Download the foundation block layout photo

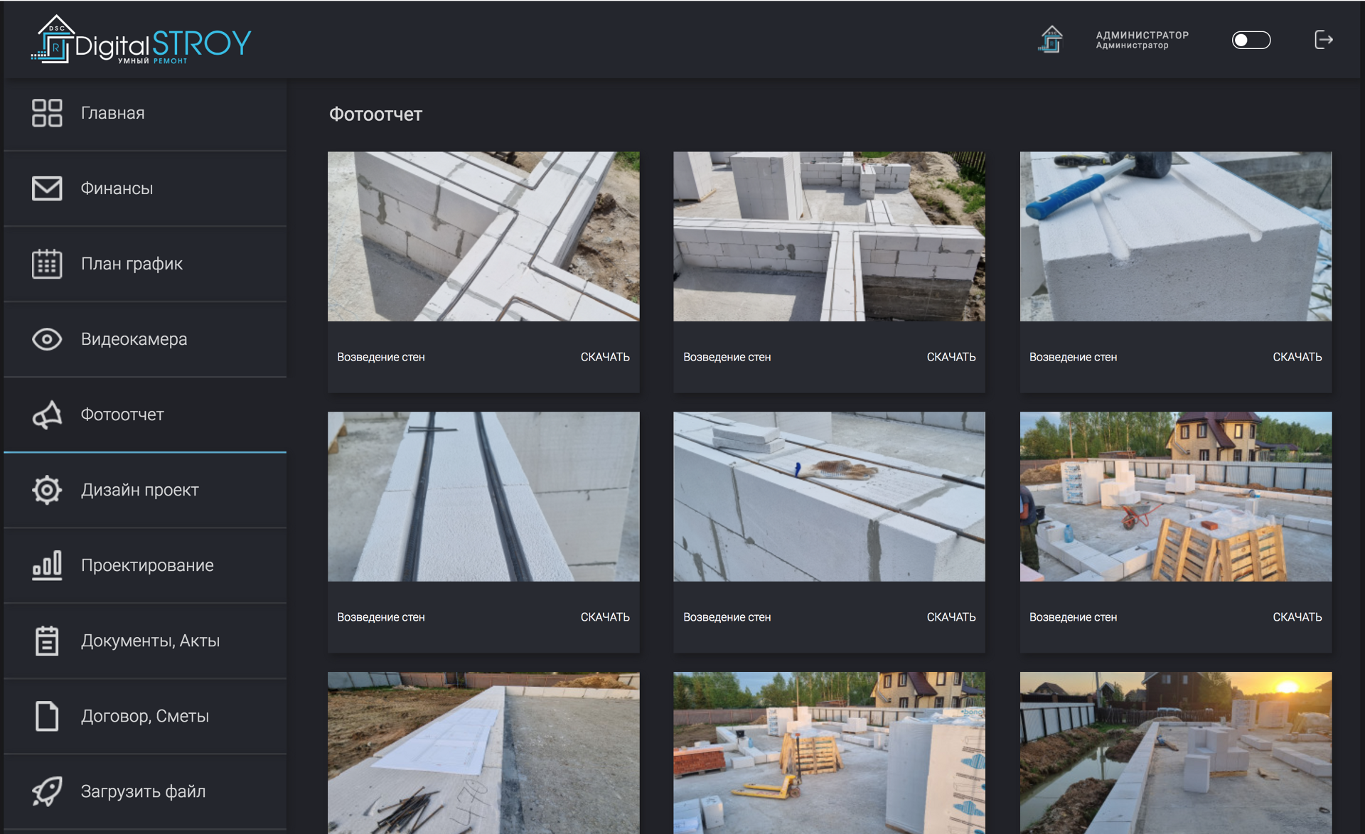951,357
